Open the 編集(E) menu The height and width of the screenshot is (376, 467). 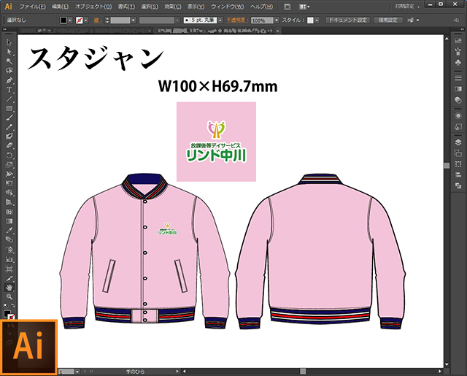[x=60, y=7]
